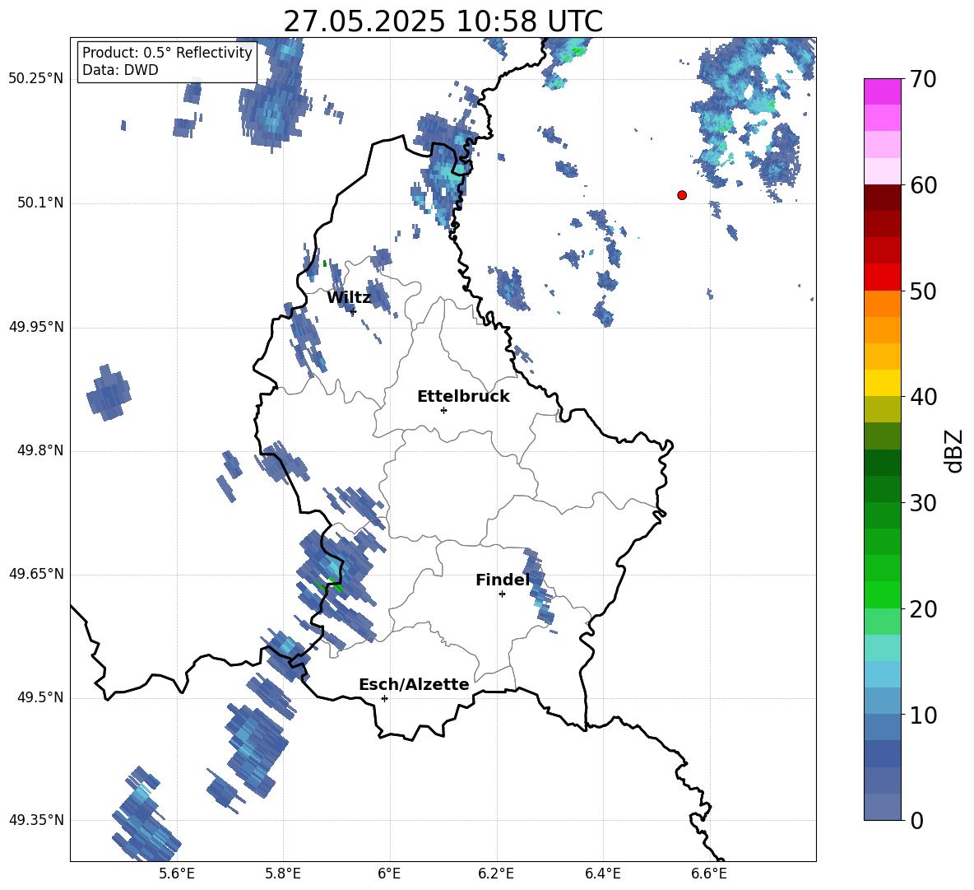
Task: Click the green reflectivity pixel northwest of Wiltz
Action: tap(324, 263)
